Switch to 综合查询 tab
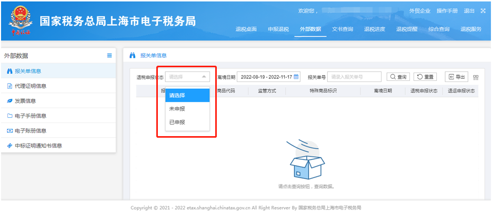 439,29
